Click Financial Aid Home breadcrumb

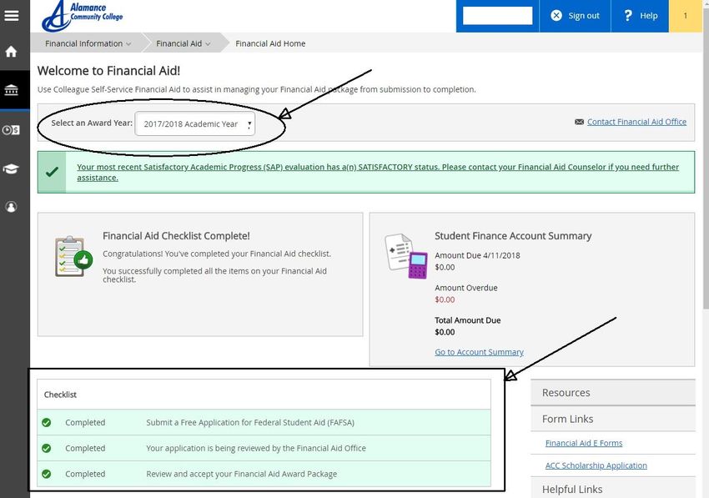coord(270,43)
